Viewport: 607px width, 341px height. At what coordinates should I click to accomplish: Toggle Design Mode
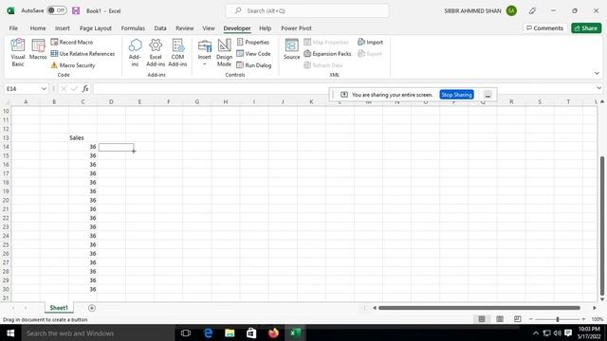pyautogui.click(x=224, y=53)
